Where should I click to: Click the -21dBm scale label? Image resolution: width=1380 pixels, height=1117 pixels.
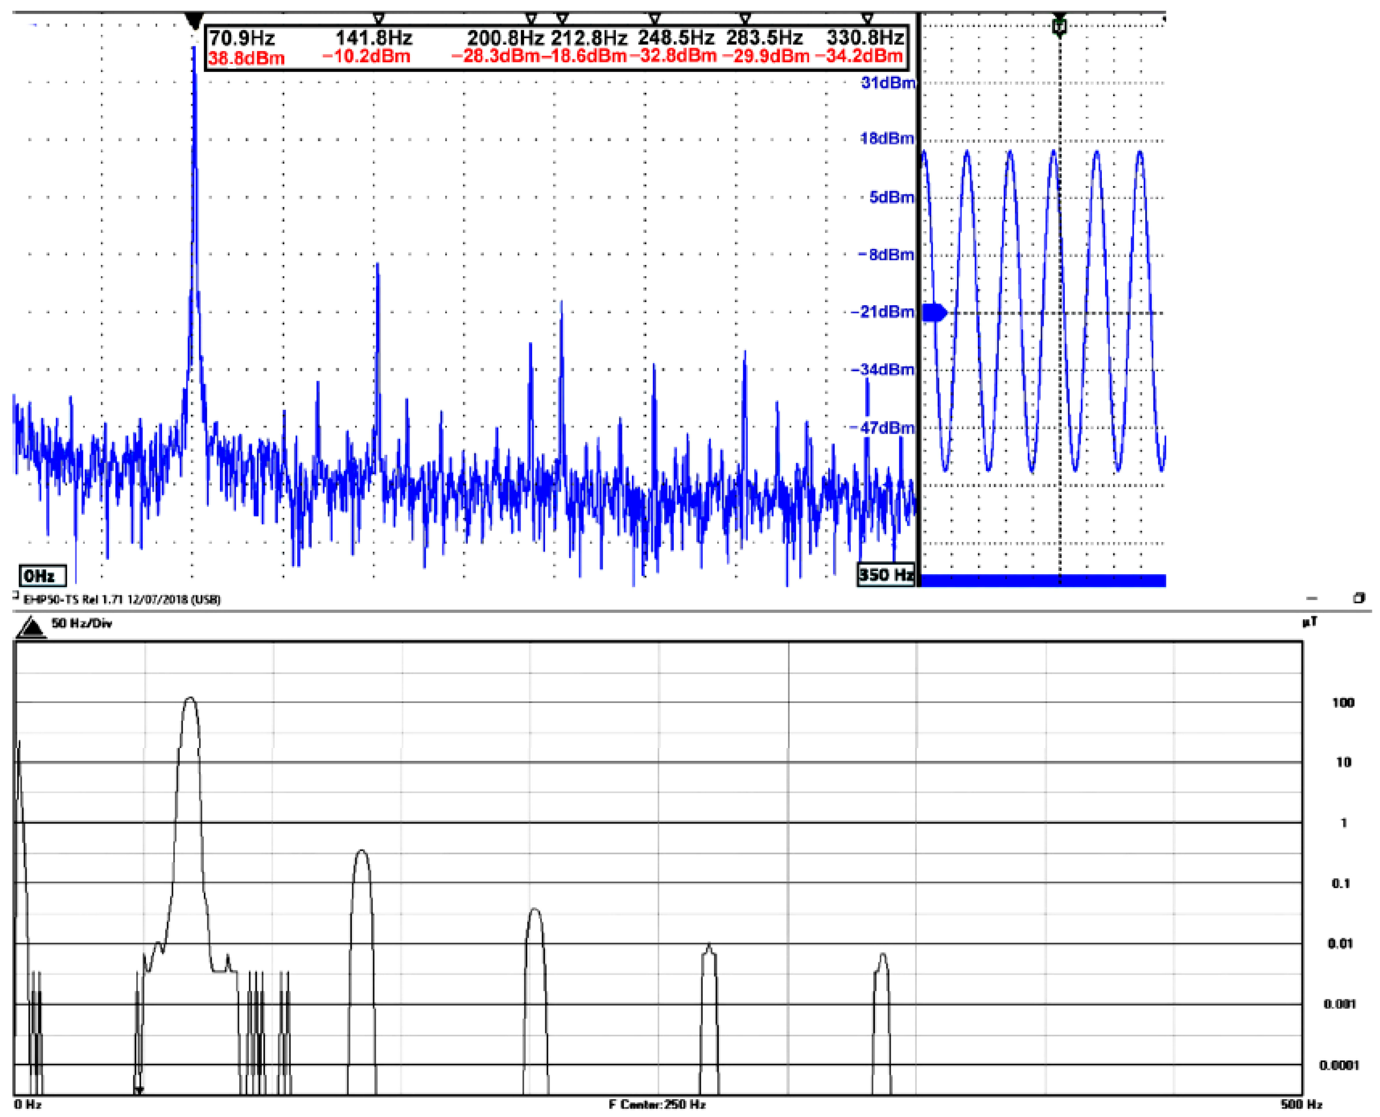tap(883, 312)
